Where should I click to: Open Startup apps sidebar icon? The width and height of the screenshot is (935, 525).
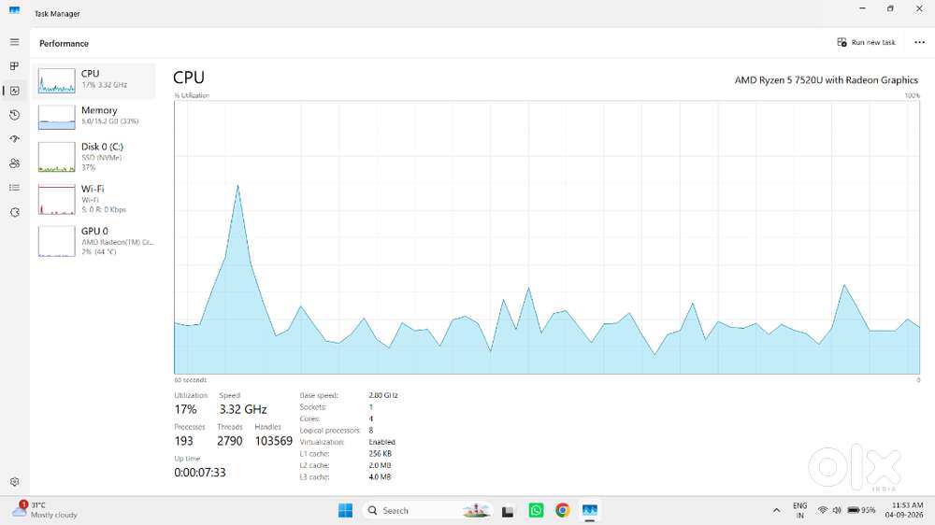(x=14, y=139)
